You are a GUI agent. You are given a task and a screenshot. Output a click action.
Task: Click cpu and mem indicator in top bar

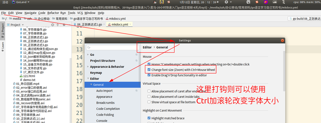point(307,2)
